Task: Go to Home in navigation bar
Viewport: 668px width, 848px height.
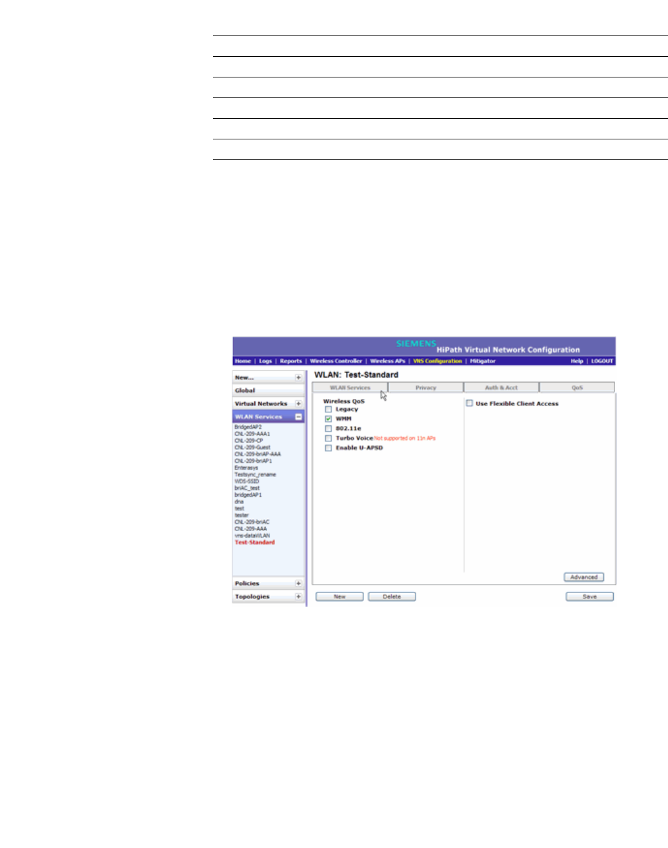Action: [x=243, y=361]
